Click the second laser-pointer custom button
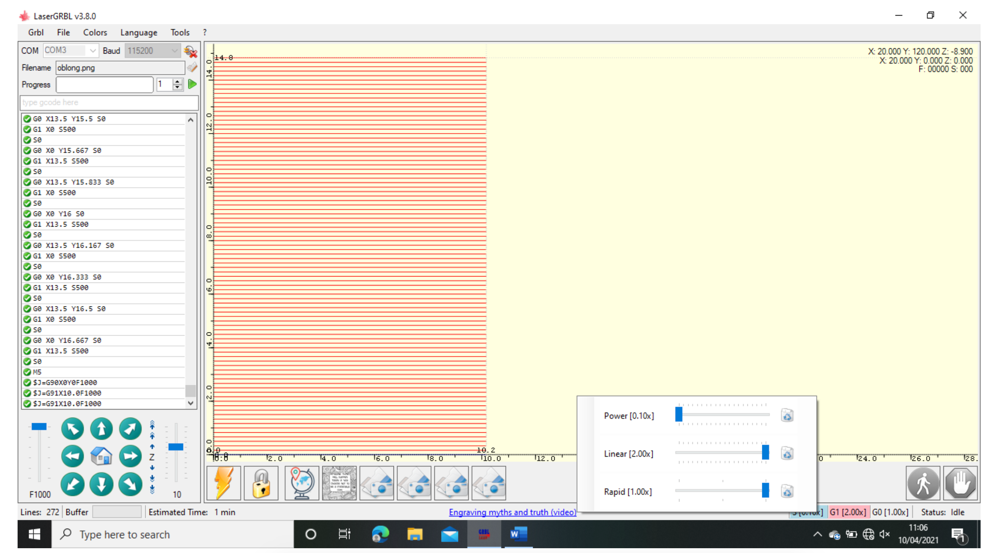This screenshot has height=553, width=987. point(414,483)
